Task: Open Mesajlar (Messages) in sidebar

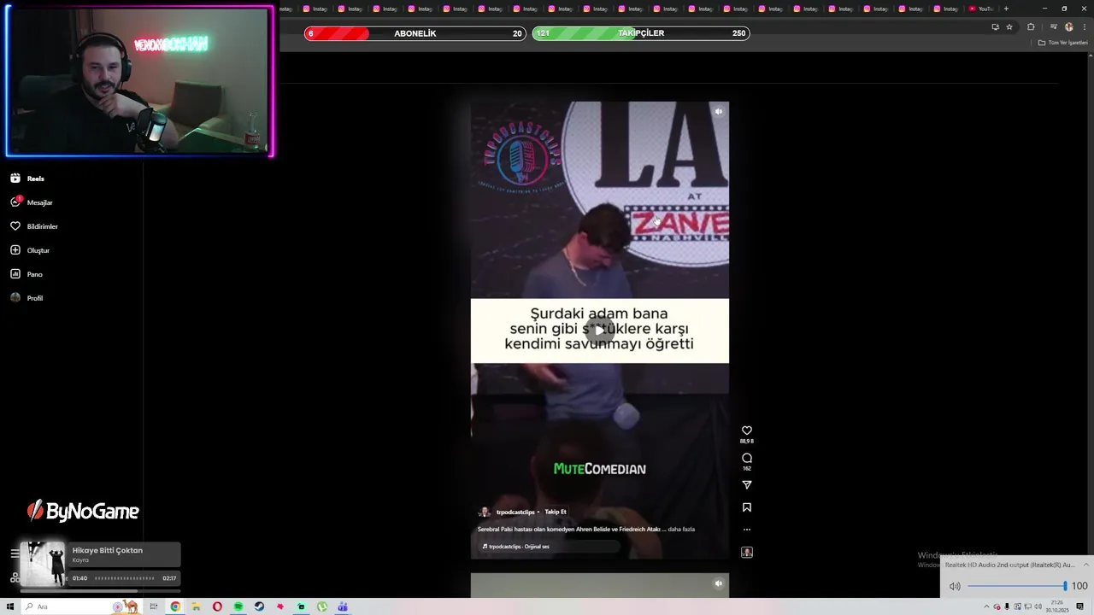Action: tap(32, 202)
